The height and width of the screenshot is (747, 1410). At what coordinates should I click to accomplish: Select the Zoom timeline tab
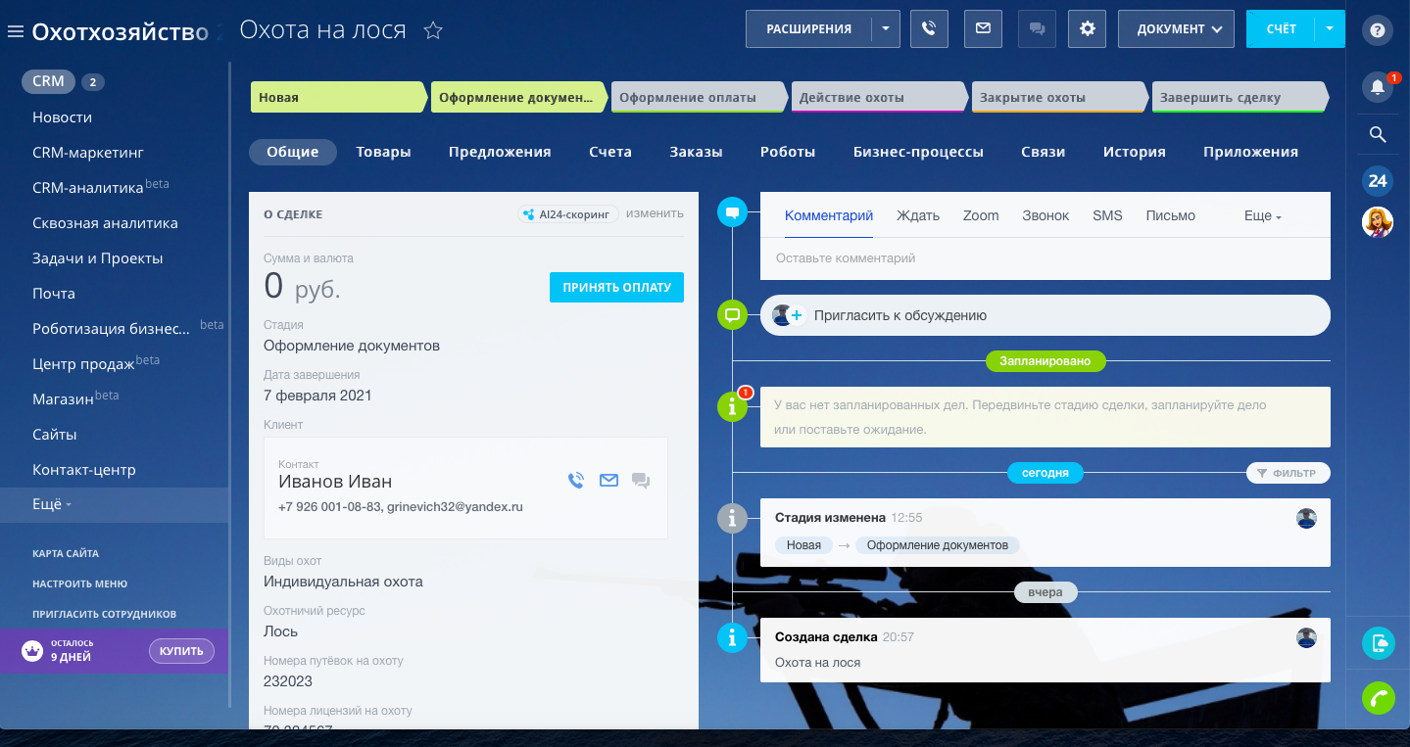pyautogui.click(x=981, y=215)
